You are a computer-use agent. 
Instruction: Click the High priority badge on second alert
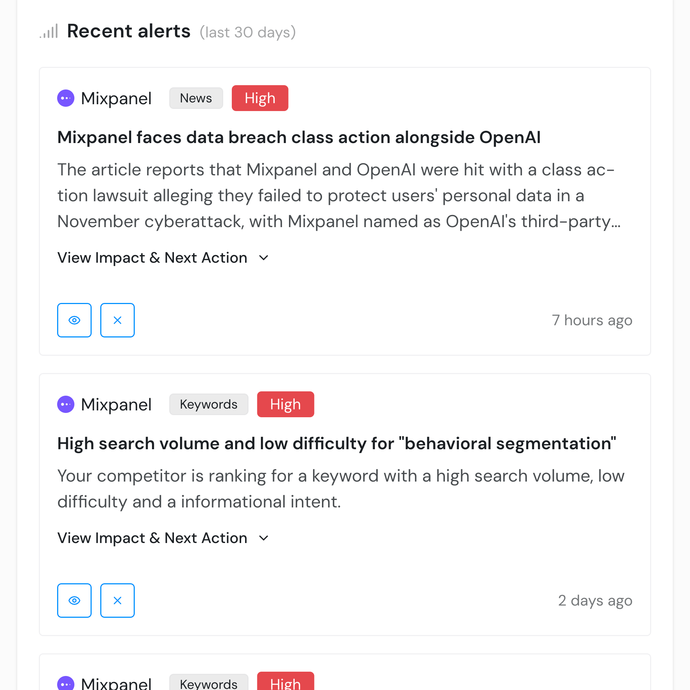[x=285, y=404]
